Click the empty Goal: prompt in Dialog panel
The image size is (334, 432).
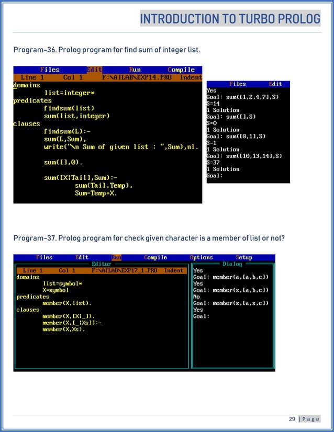tap(202, 316)
